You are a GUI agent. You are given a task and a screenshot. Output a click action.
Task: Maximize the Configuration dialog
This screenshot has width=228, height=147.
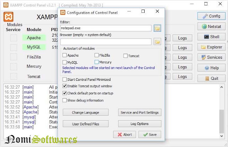coord(143,11)
